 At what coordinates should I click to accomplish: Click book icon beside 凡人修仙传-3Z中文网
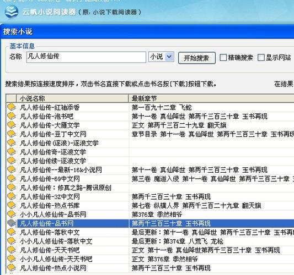[x=12, y=196]
